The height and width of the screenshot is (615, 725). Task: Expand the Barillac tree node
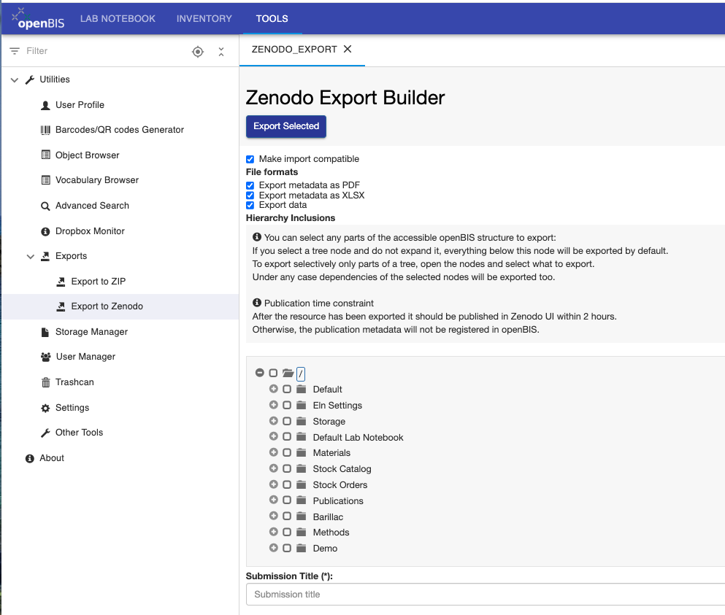(x=273, y=516)
